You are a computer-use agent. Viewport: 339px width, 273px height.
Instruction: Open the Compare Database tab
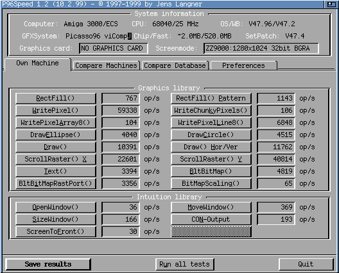175,65
